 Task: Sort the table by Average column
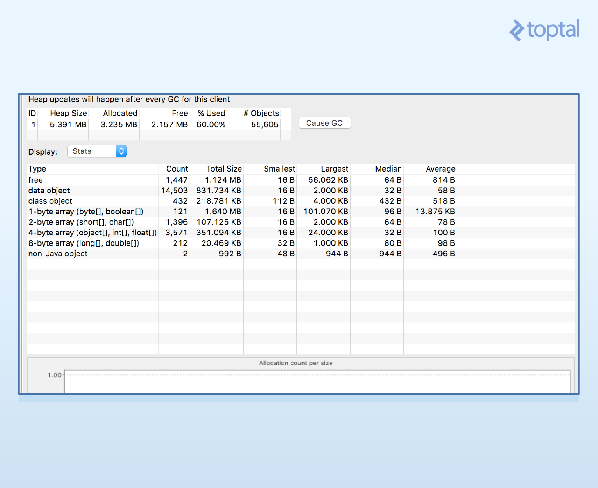click(x=441, y=169)
